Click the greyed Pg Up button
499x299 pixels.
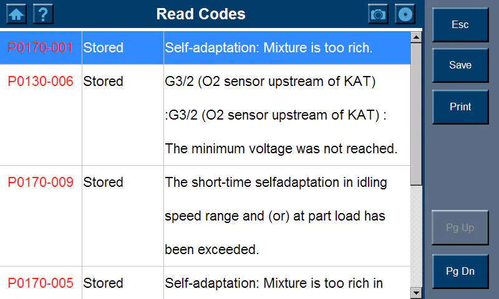click(460, 228)
